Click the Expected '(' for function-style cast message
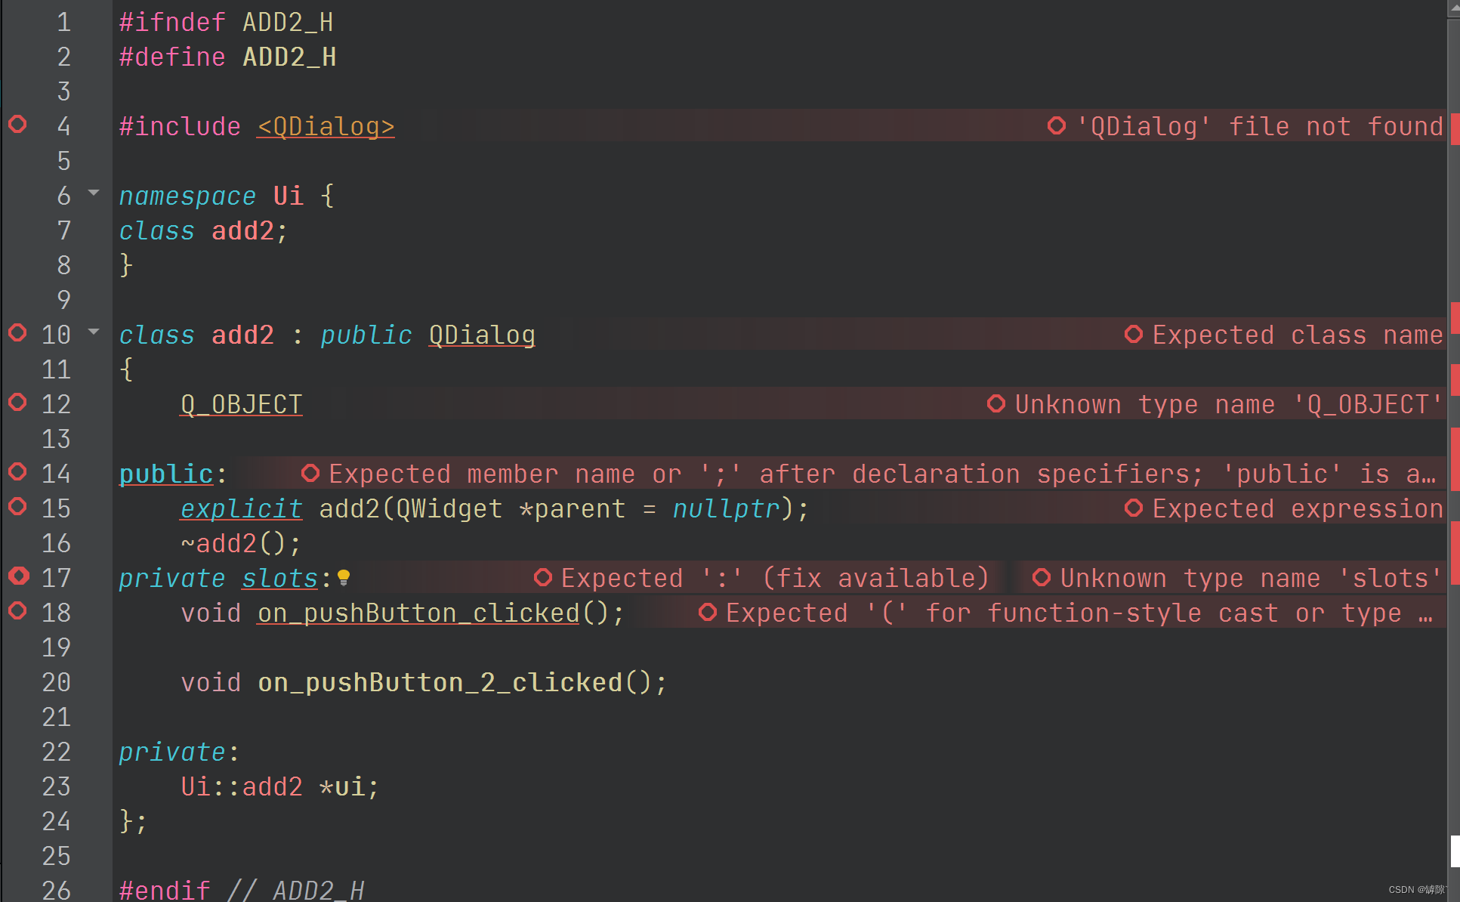The height and width of the screenshot is (902, 1460). coord(1079,613)
